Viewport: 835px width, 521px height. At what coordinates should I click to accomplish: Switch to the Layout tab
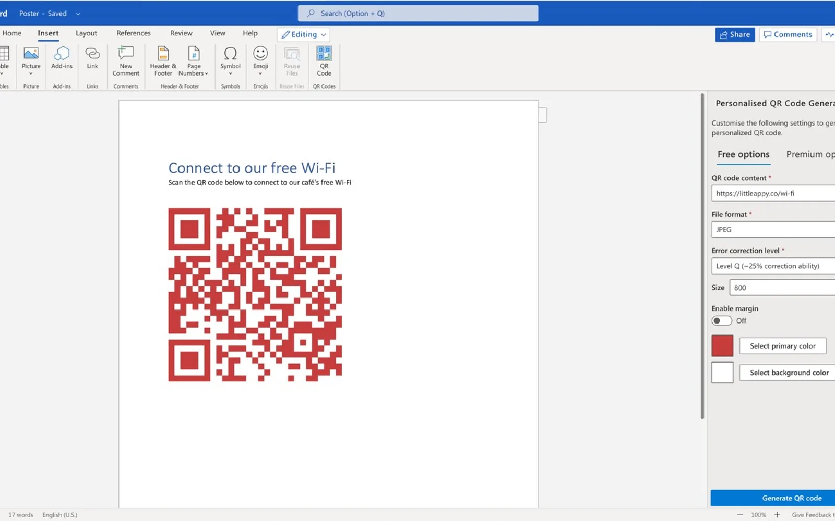click(86, 33)
